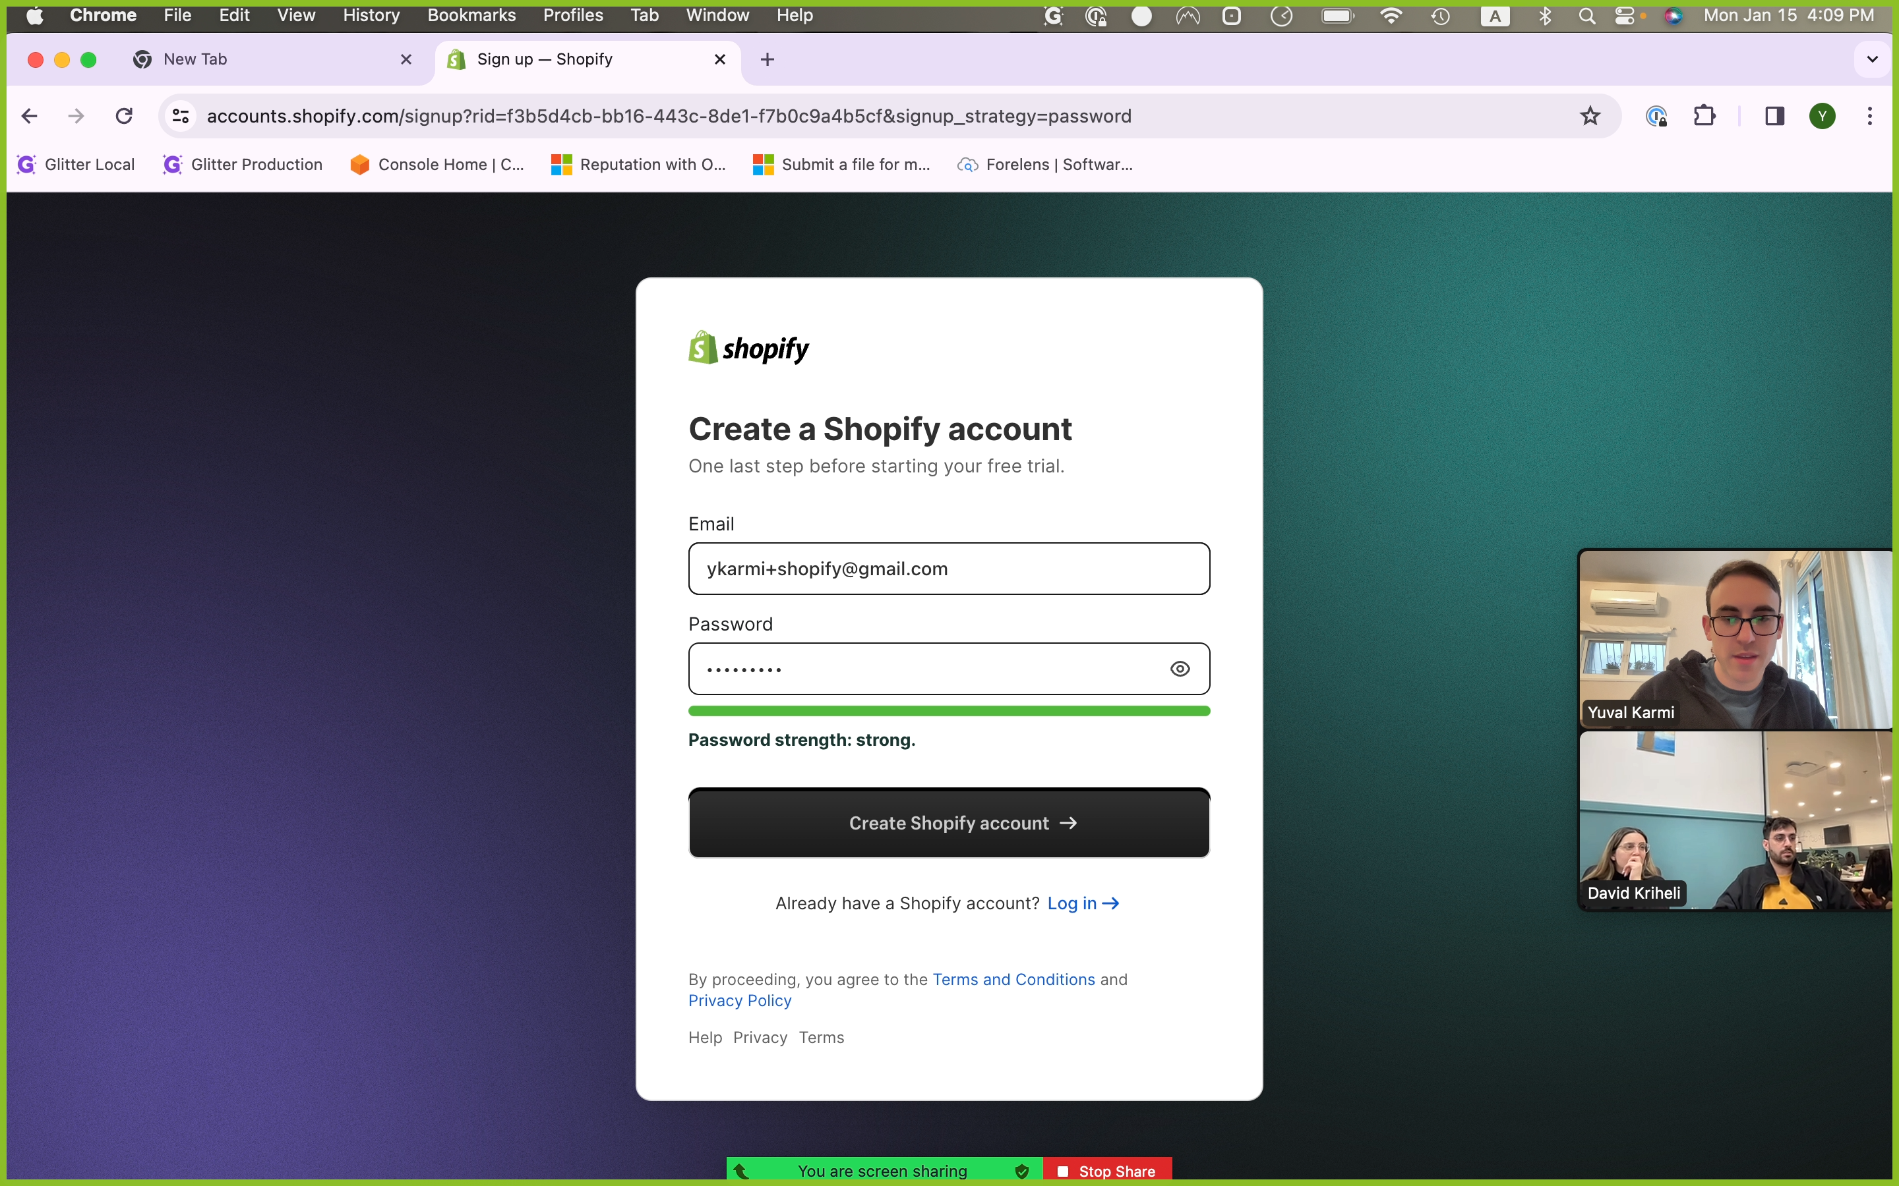Reload the Shopify signup page
Image resolution: width=1899 pixels, height=1186 pixels.
point(124,116)
